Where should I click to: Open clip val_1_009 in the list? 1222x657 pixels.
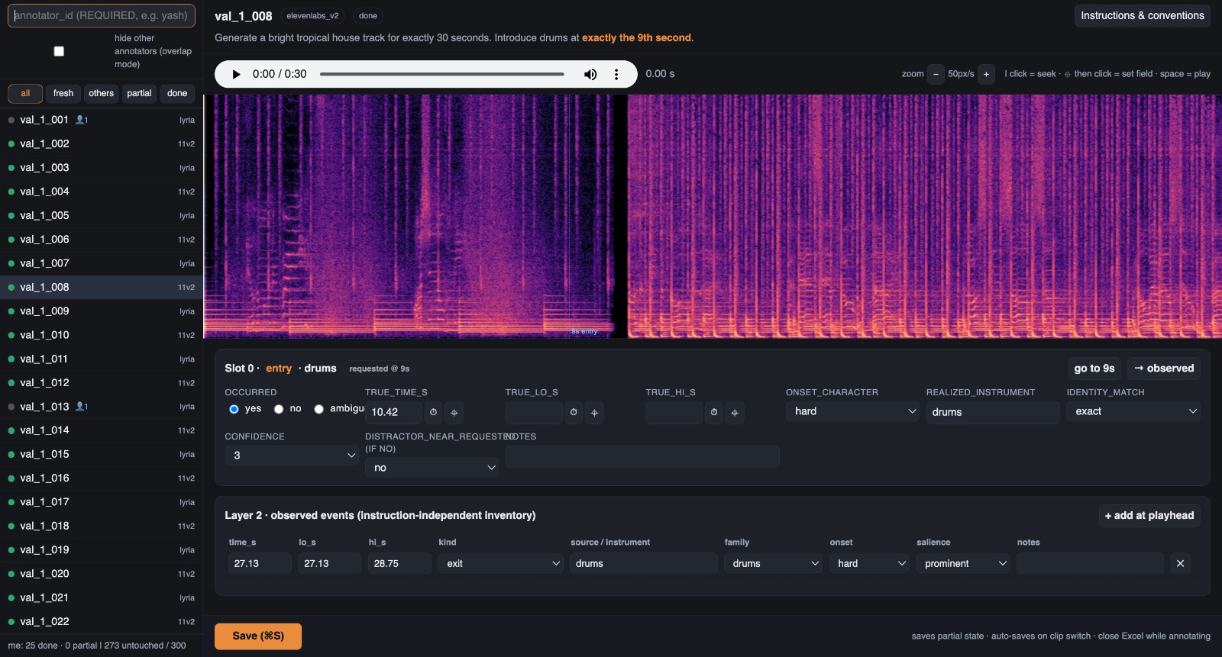(x=102, y=311)
